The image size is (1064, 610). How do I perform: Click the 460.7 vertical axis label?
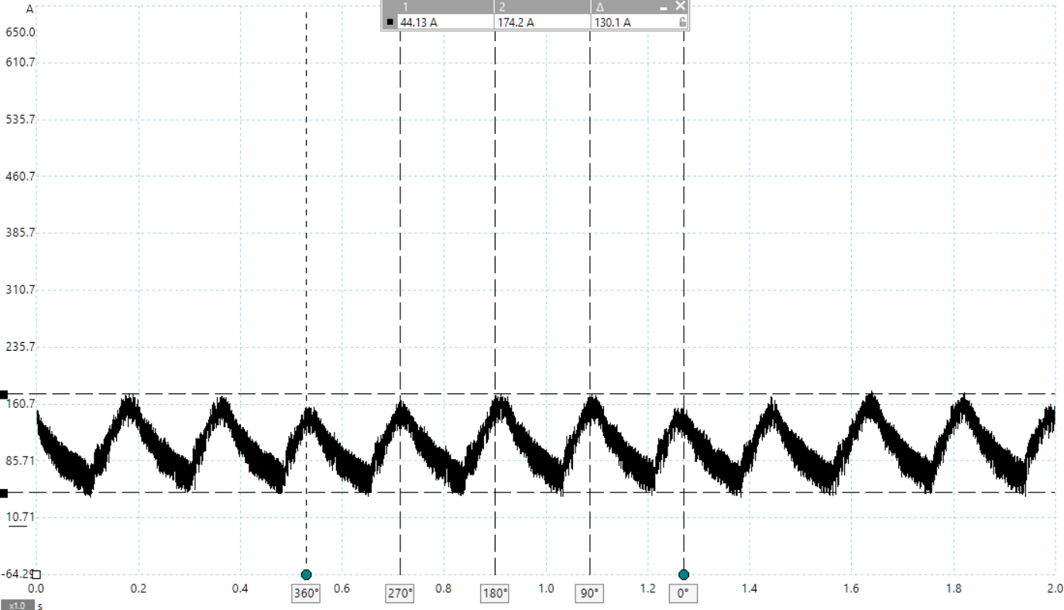click(21, 176)
